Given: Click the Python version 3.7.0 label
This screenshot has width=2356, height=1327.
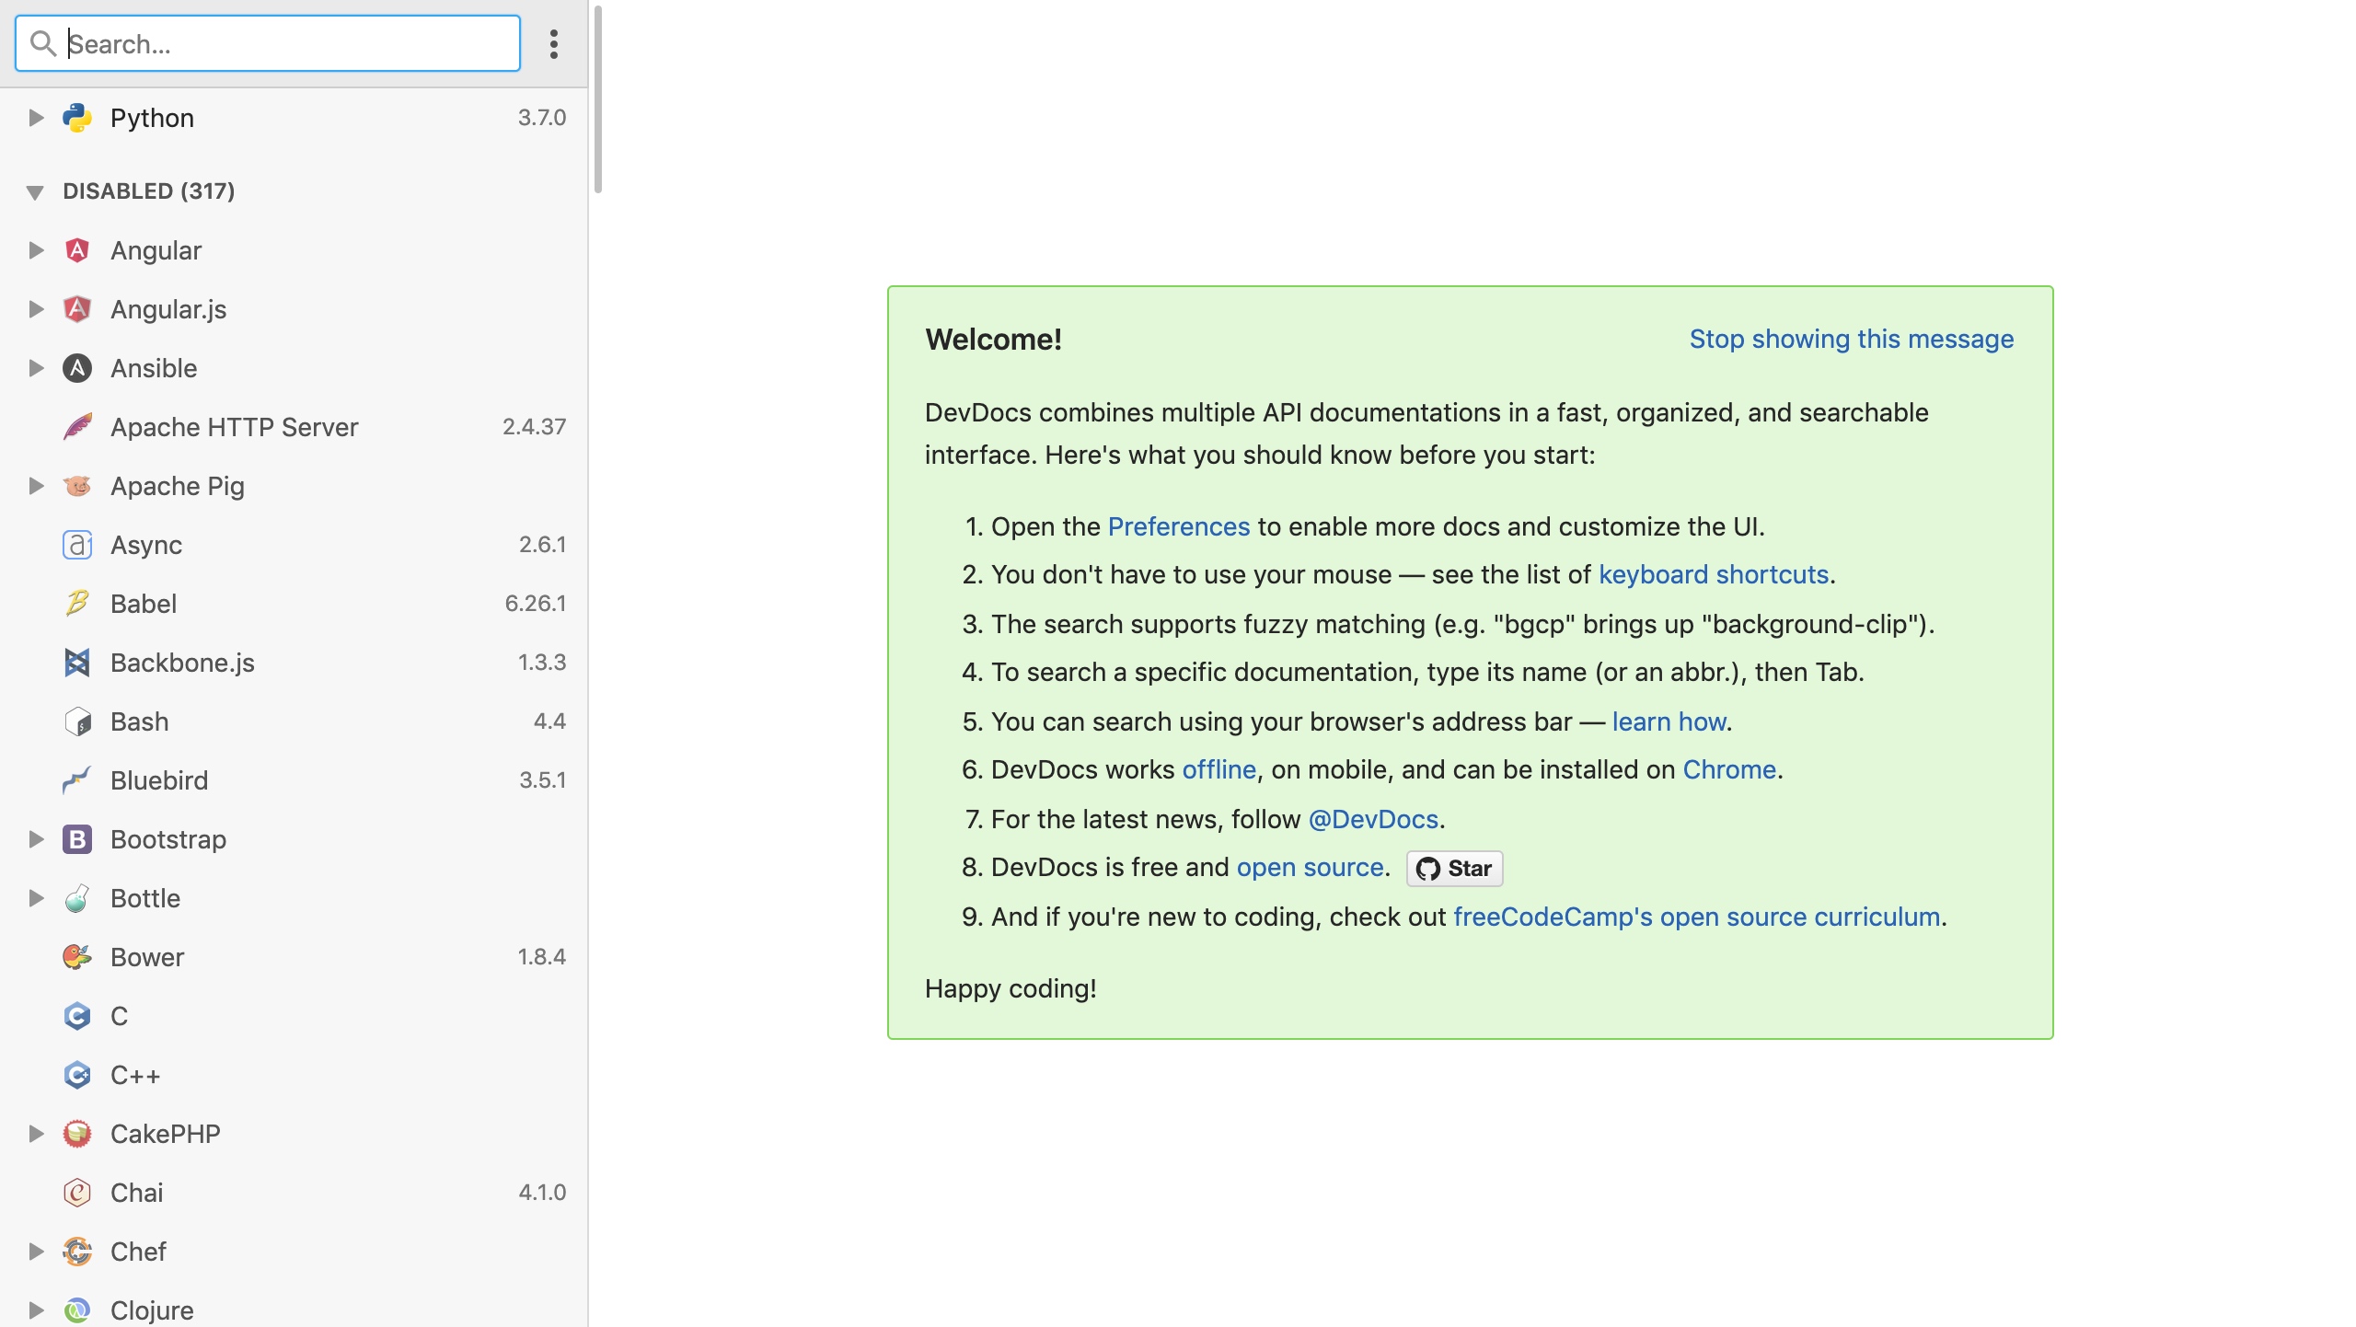Looking at the screenshot, I should [x=542, y=118].
